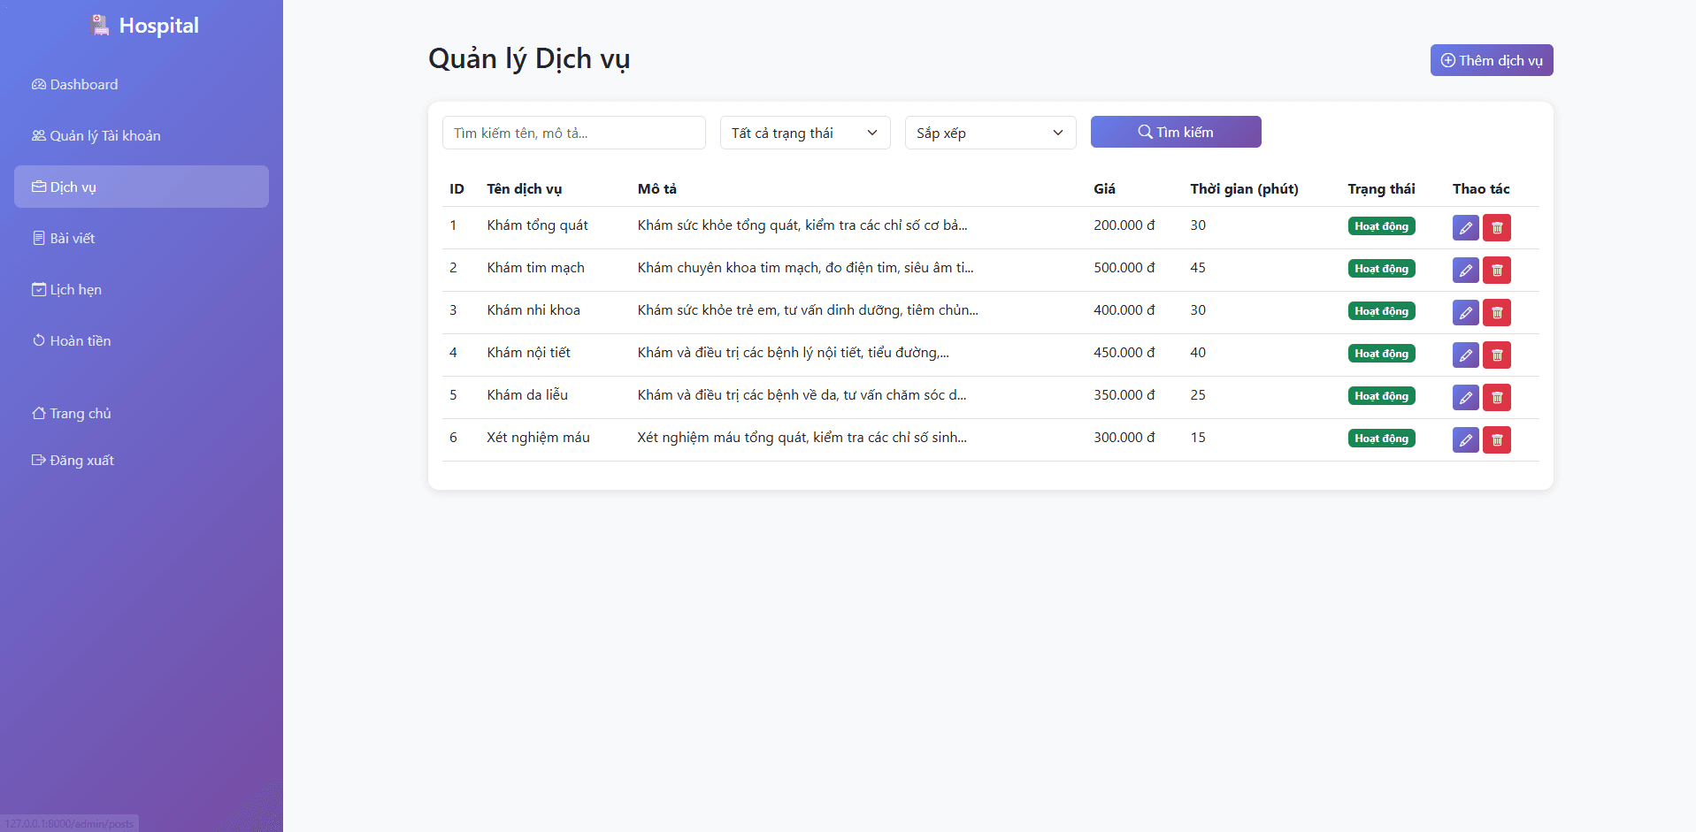
Task: Click the Hospital brand title
Action: [159, 26]
